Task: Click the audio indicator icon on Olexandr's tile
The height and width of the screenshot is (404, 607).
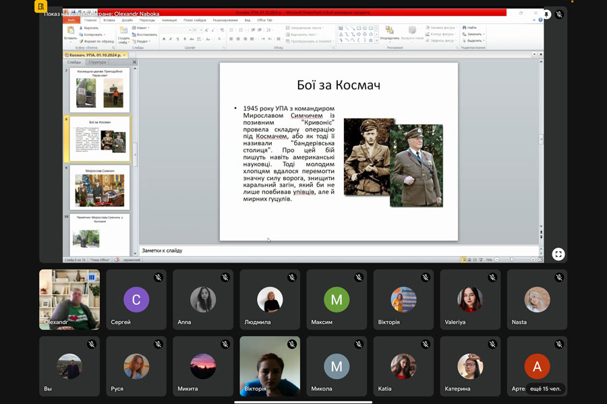Action: click(92, 277)
